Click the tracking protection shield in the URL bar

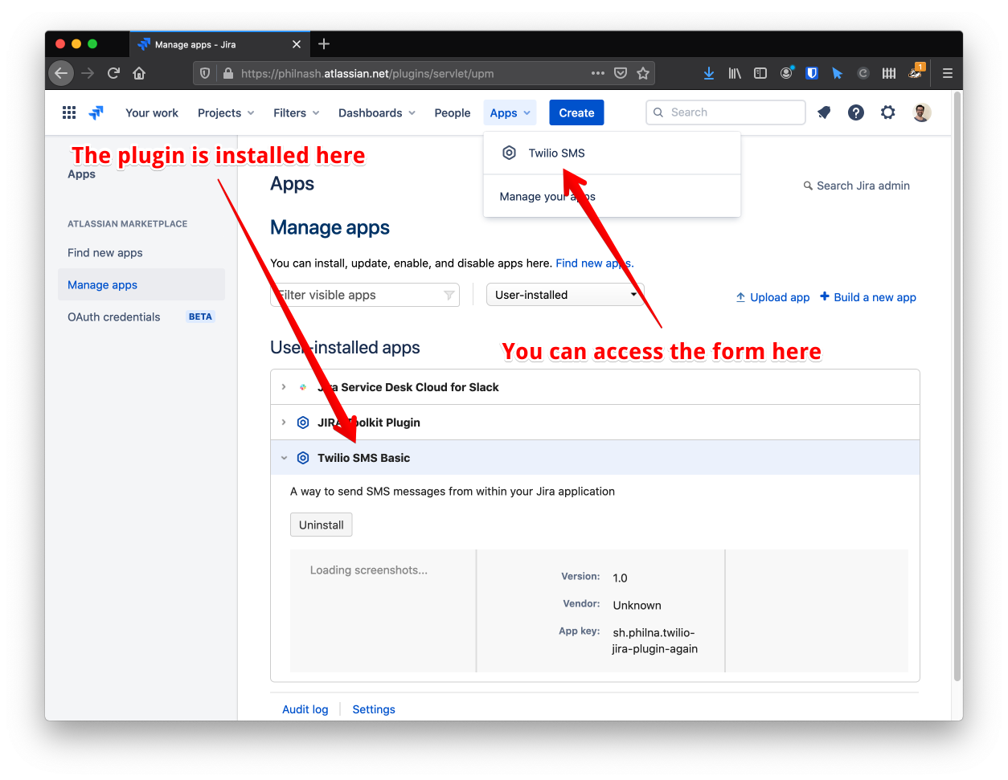(x=205, y=73)
